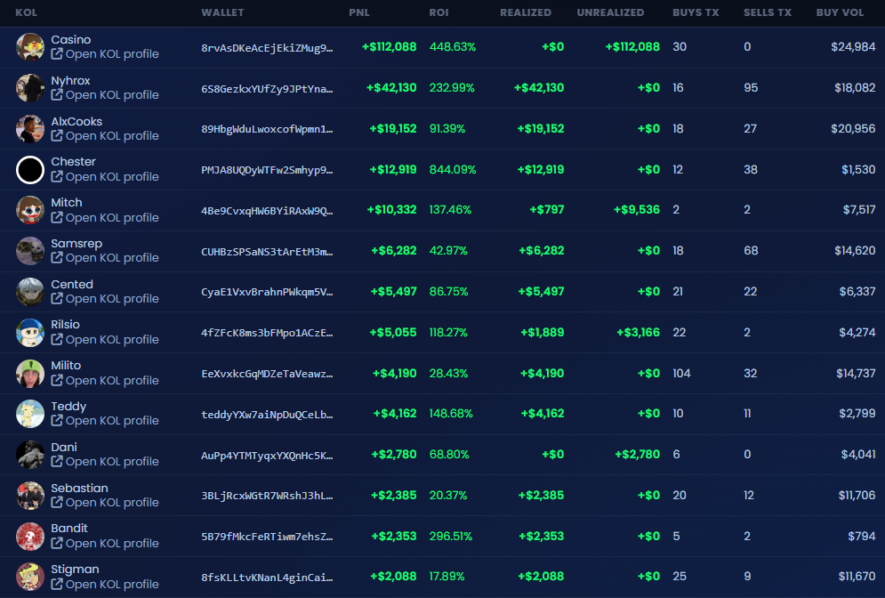Select wallet address 4fZFcK8ms3bFMpo1ACzE...
Viewport: 885px width, 598px height.
(x=267, y=333)
